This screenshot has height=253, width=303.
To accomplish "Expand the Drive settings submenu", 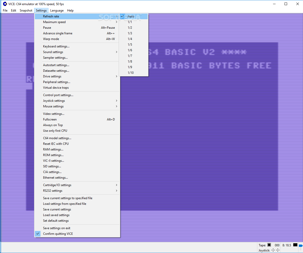I will (x=77, y=76).
